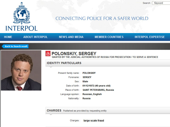This screenshot has height=127, width=170.
Task: Click the Interpol emblem logo
Action: [x=22, y=13]
